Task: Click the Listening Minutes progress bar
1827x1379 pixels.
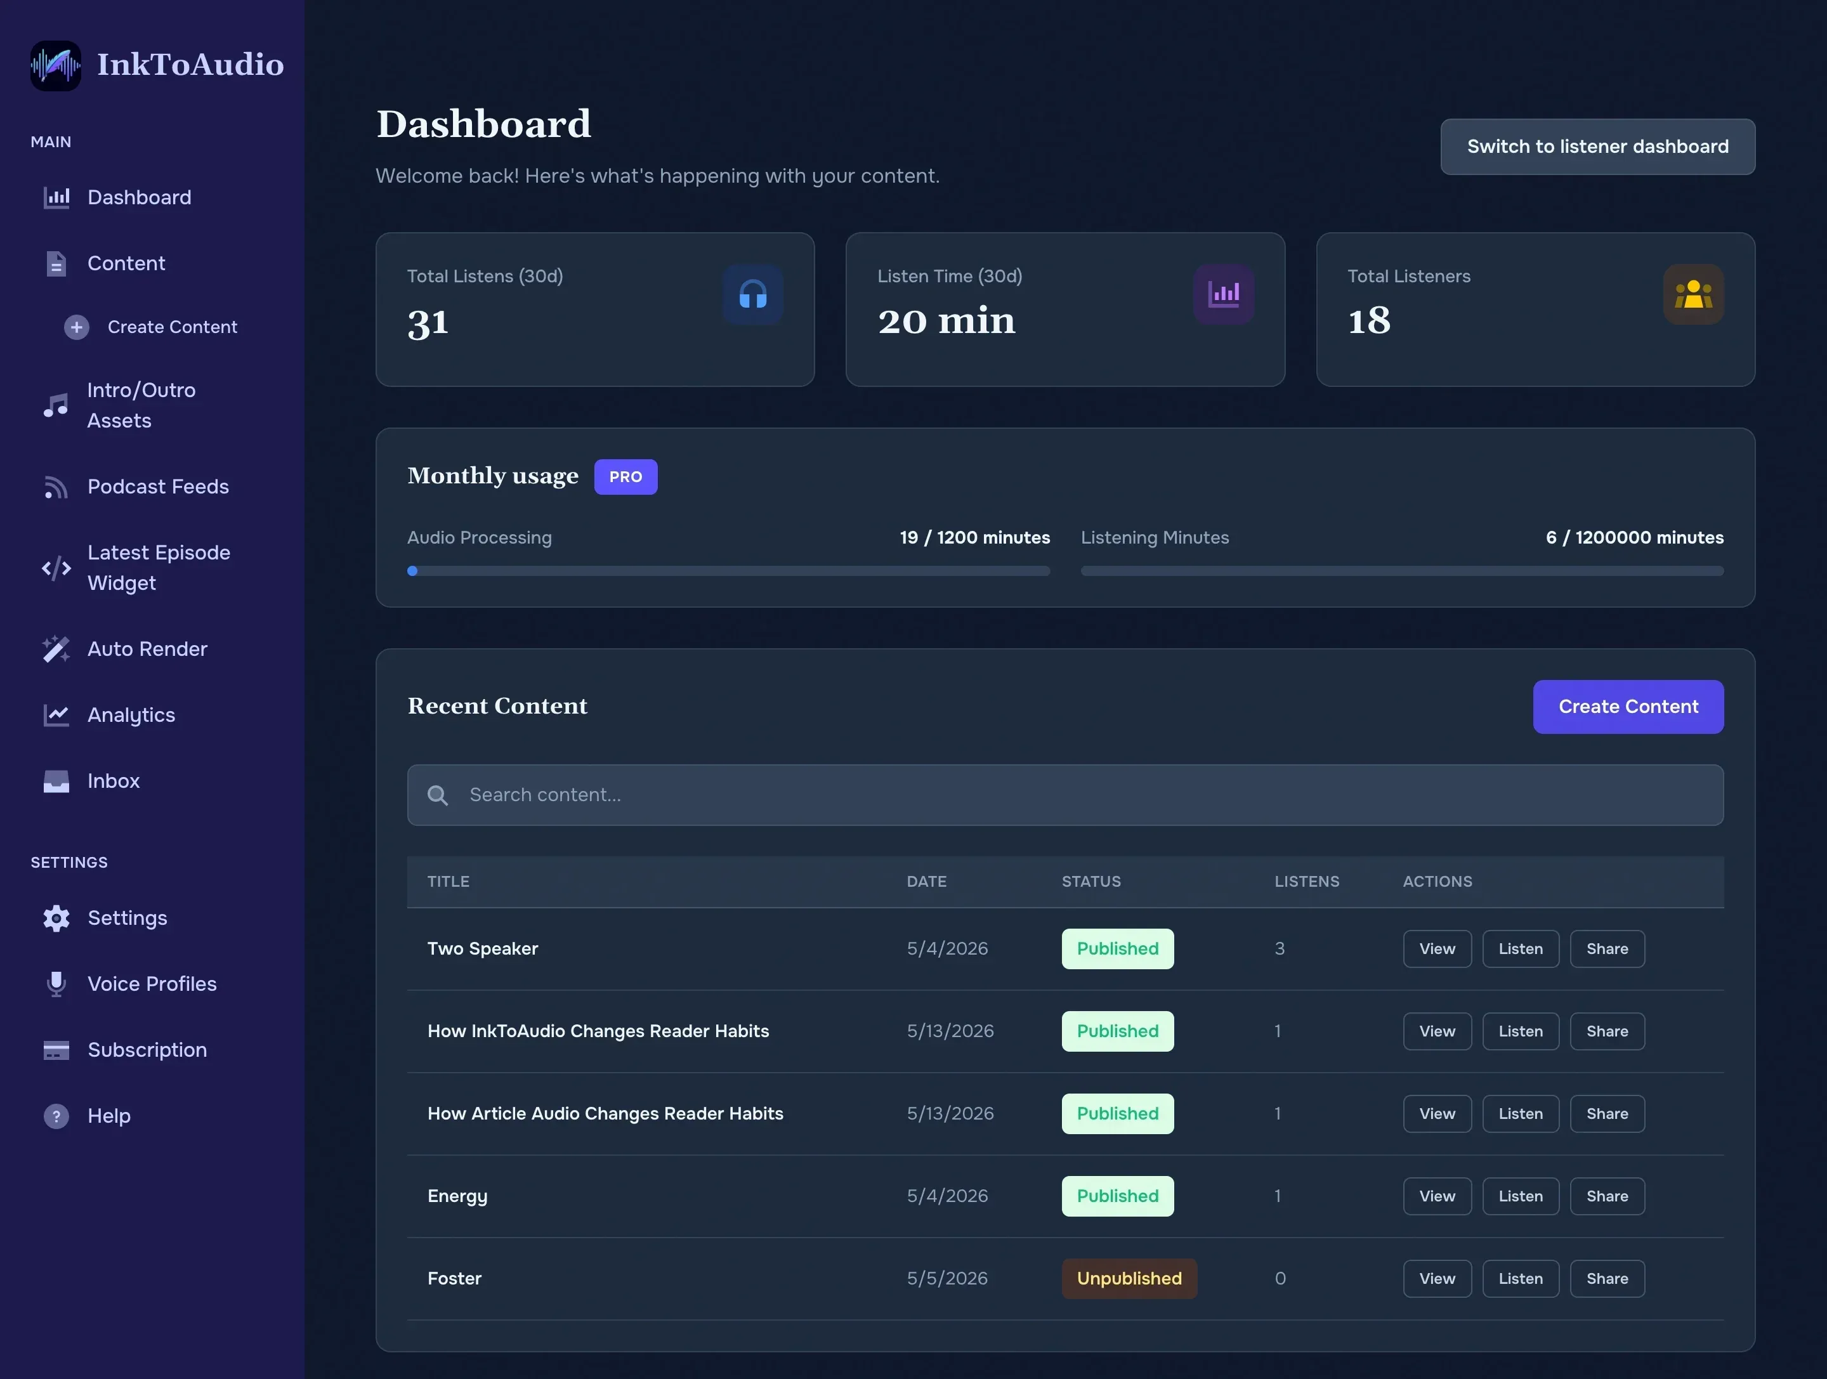Action: click(x=1403, y=571)
